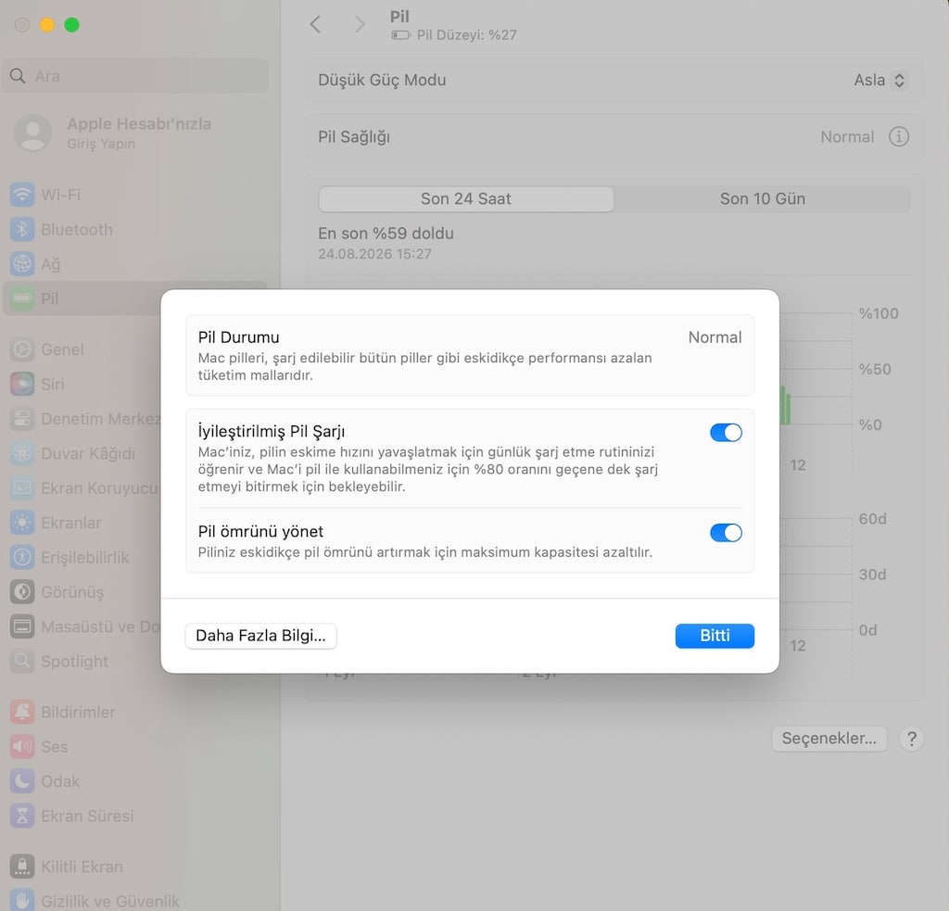Click the Bitti button
Screen dimensions: 949x911
(715, 636)
